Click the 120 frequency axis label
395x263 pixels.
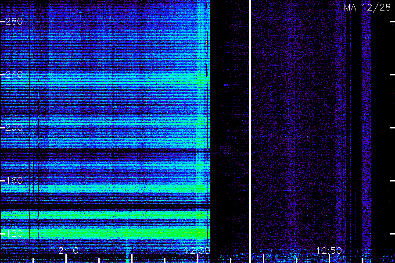point(14,234)
